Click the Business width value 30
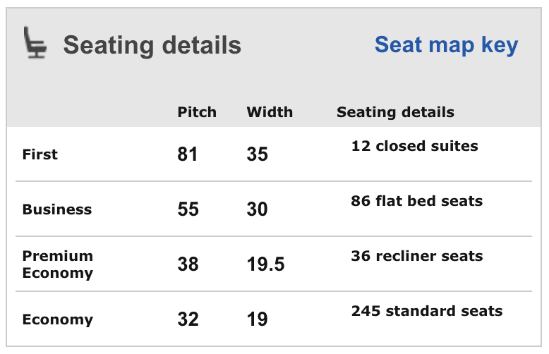 258,209
